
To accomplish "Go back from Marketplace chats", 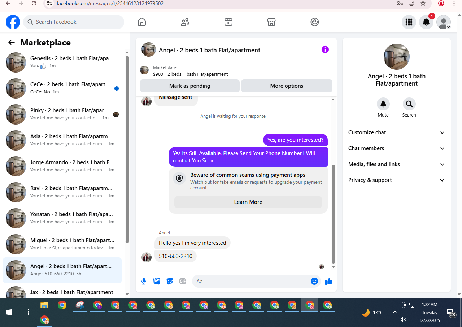I will [x=12, y=43].
